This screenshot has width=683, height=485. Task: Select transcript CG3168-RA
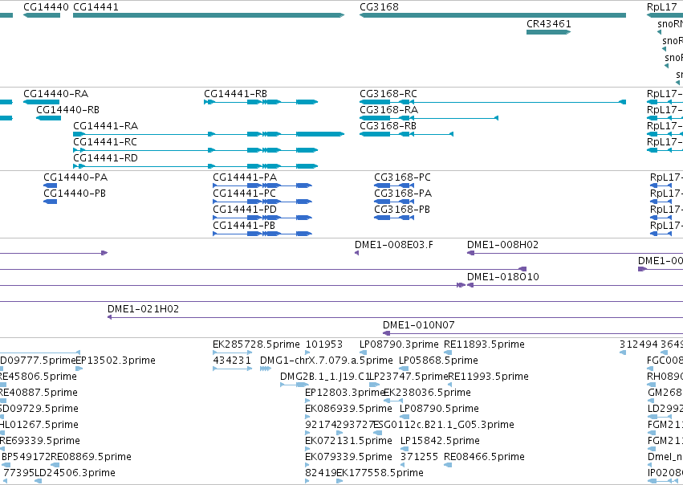389,109
